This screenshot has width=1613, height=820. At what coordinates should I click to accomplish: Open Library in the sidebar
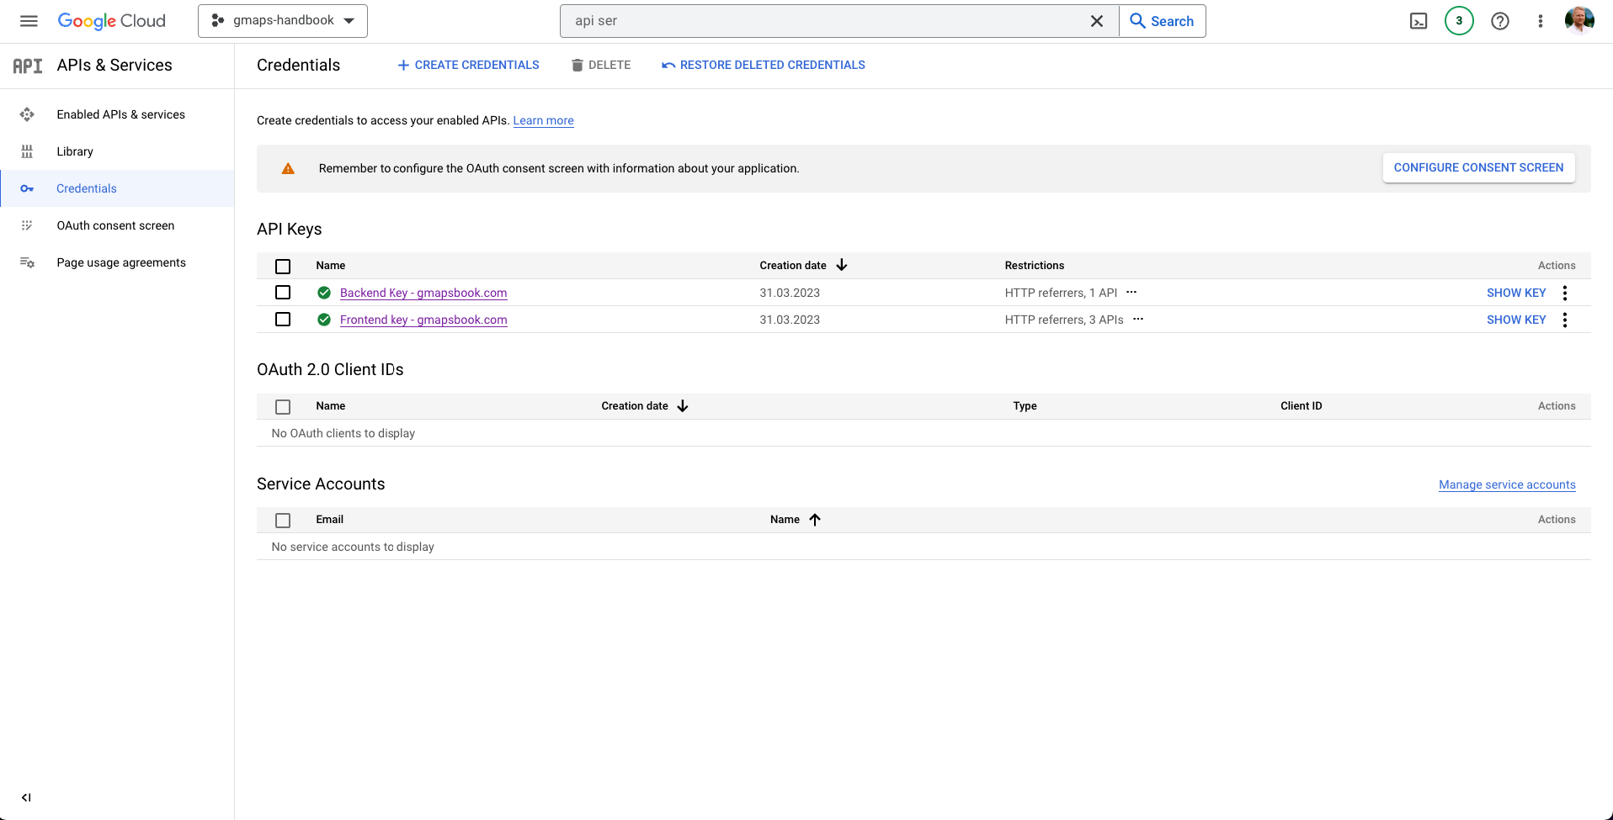coord(75,151)
